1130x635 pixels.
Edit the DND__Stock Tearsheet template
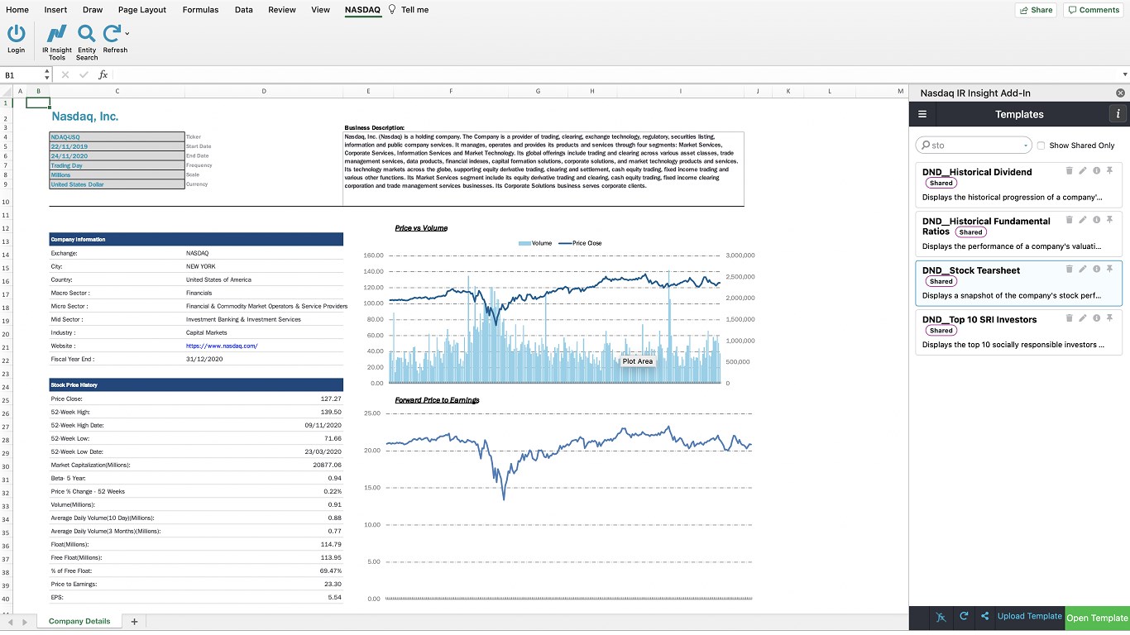point(1083,269)
